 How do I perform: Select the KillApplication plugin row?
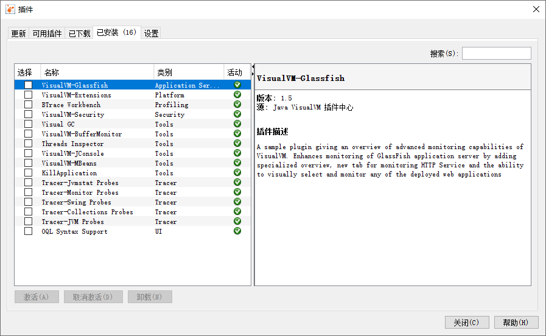(133, 173)
